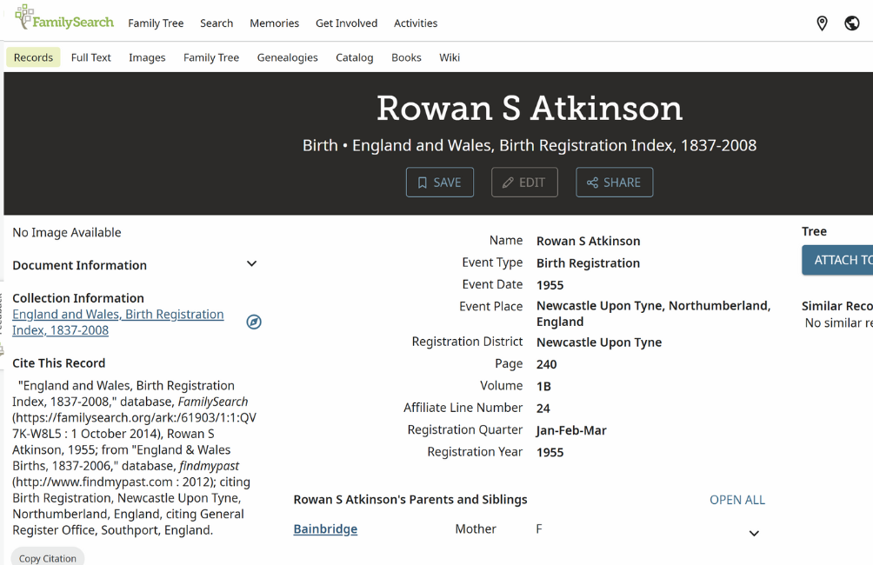Collapse the Document Information section
This screenshot has height=565, width=873.
[x=251, y=263]
